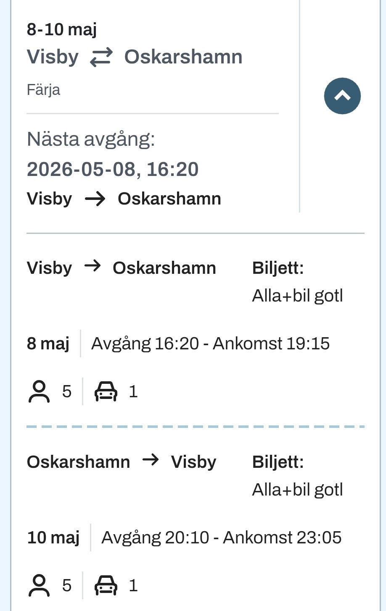This screenshot has width=386, height=611.
Task: Click arrow icon in return Oskarshamn–Visby leg
Action: pos(151,460)
